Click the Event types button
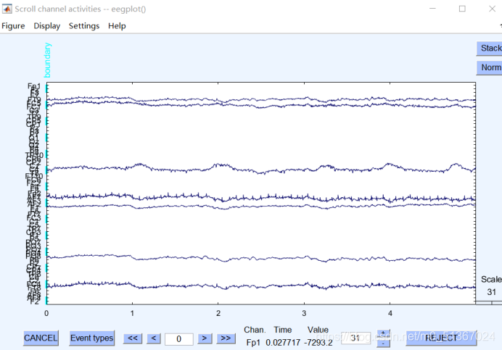Screen dimensions: 502x350 (x=92, y=338)
